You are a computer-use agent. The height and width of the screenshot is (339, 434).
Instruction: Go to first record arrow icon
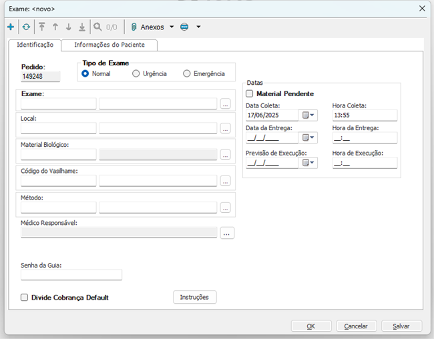point(41,27)
